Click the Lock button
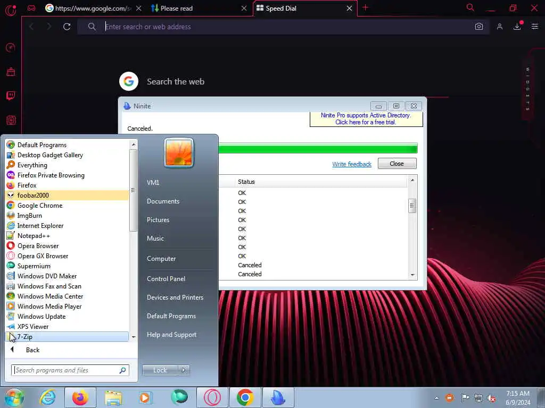The width and height of the screenshot is (545, 408). click(x=160, y=370)
